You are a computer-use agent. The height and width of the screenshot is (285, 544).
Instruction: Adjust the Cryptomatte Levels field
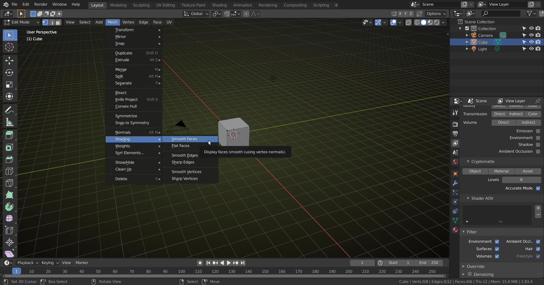pyautogui.click(x=521, y=180)
